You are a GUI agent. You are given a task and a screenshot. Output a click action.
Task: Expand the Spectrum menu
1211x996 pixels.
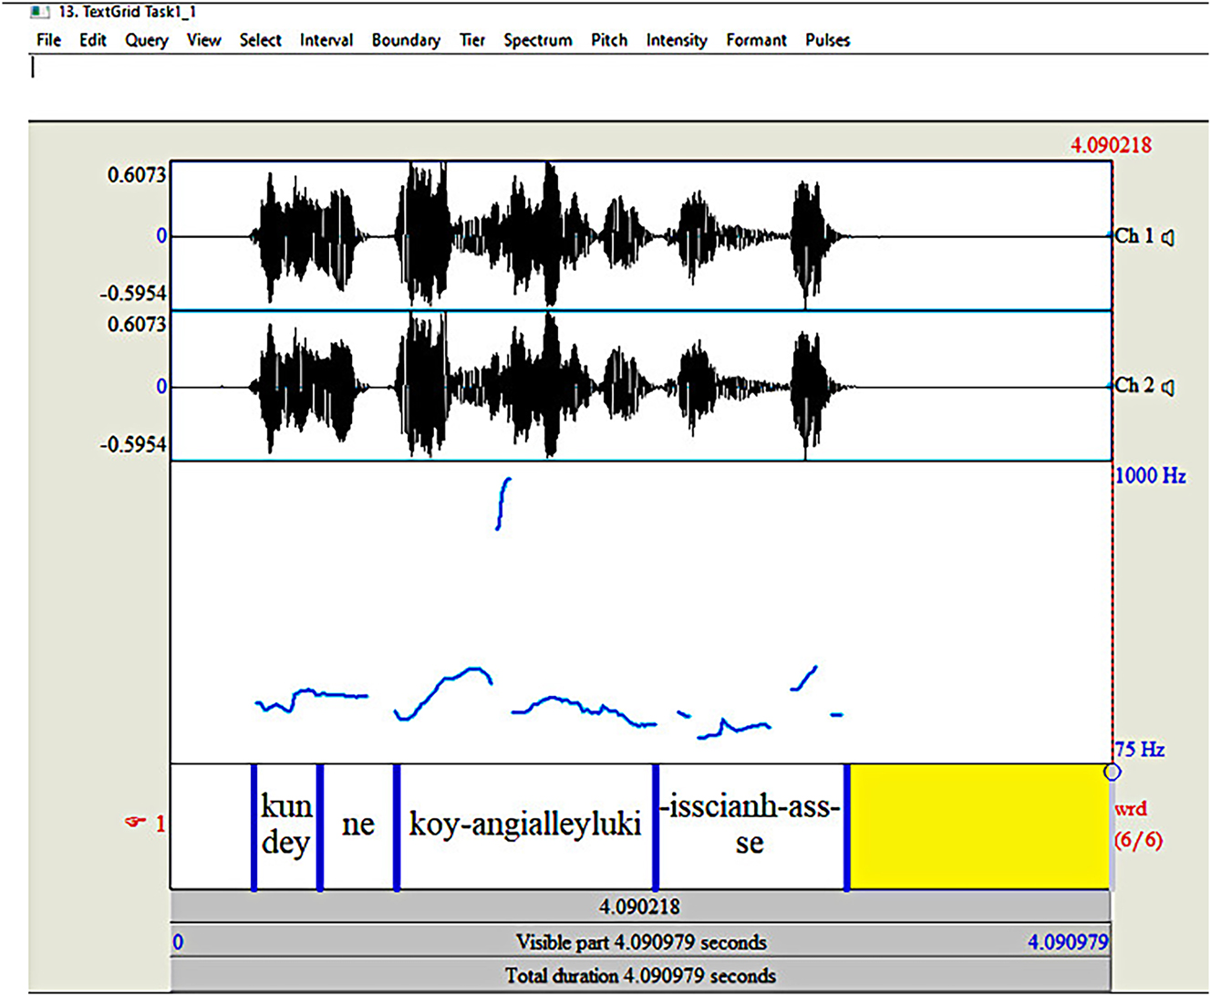(538, 40)
